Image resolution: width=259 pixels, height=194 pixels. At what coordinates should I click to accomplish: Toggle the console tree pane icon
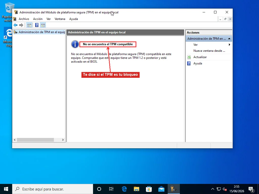coord(29,25)
